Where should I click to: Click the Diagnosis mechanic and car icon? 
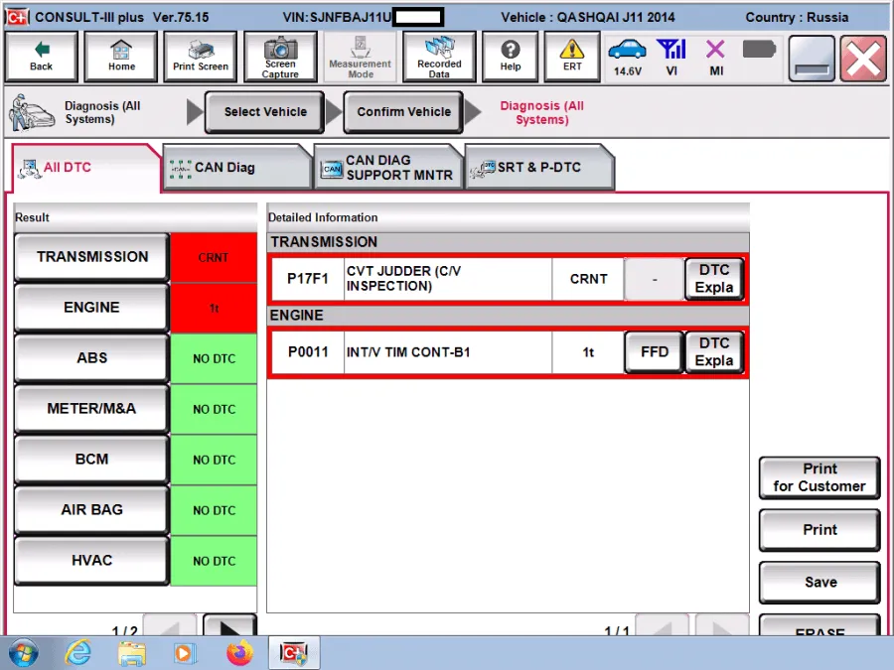click(32, 112)
